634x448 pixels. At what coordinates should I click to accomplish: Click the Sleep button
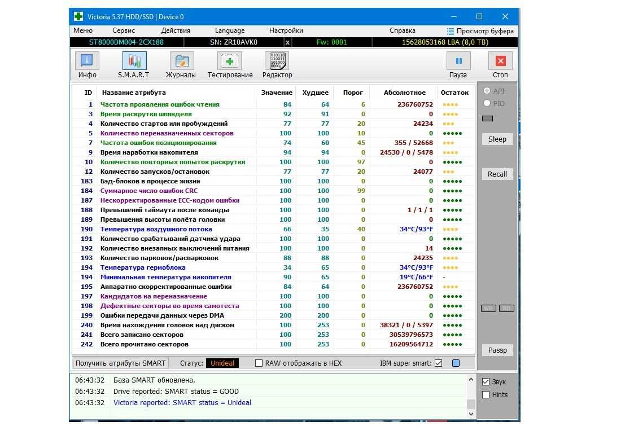pos(497,139)
